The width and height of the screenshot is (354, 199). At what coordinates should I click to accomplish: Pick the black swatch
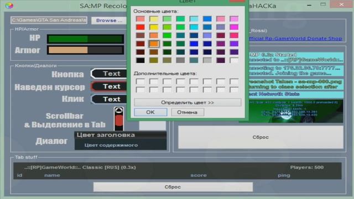click(140, 60)
